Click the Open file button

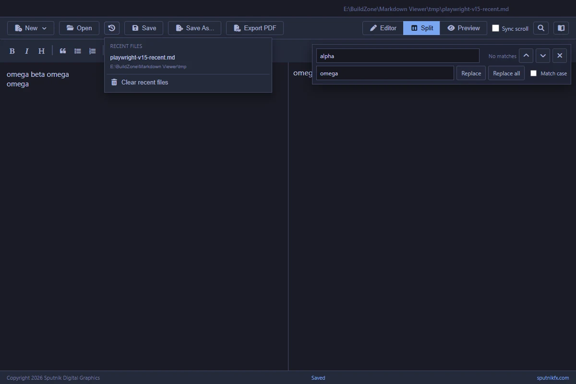point(79,28)
